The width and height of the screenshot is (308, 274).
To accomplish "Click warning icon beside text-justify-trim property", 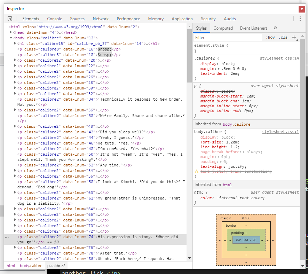I will pos(197,172).
